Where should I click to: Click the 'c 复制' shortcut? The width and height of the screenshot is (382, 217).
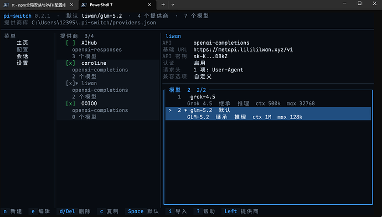point(109,211)
